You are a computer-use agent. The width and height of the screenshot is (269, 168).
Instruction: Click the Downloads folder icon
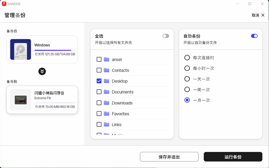pos(106,103)
